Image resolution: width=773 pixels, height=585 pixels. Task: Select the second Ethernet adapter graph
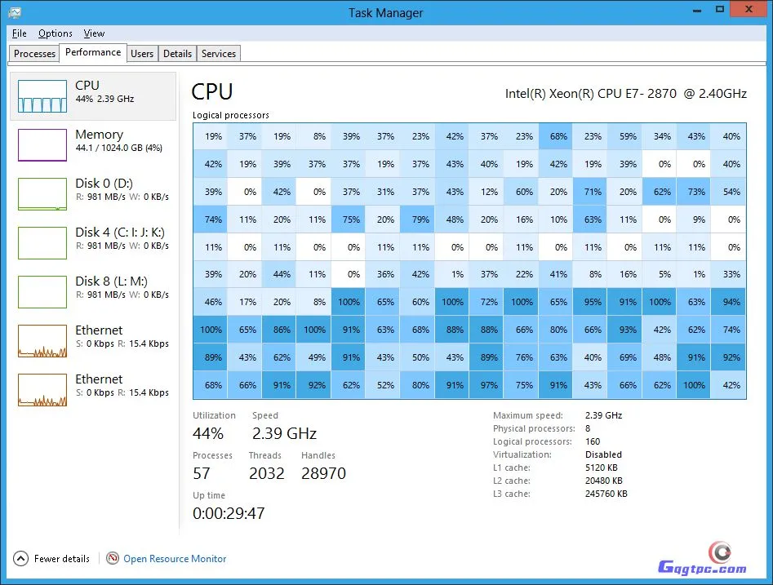[x=42, y=390]
